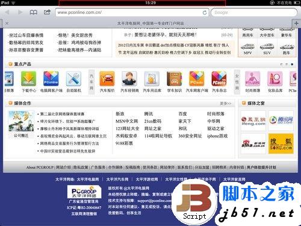Open the 要想让老婆怀孕 headline
Screen dimensions: 301x226
[x=166, y=35]
